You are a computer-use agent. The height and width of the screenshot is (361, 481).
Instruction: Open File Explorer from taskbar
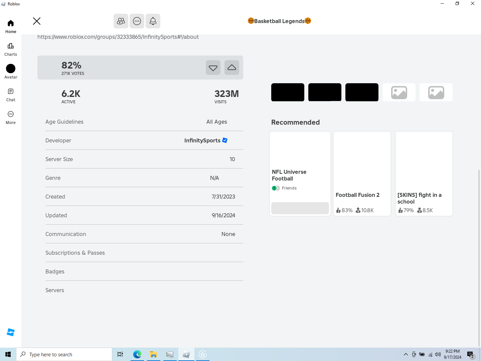(x=153, y=354)
